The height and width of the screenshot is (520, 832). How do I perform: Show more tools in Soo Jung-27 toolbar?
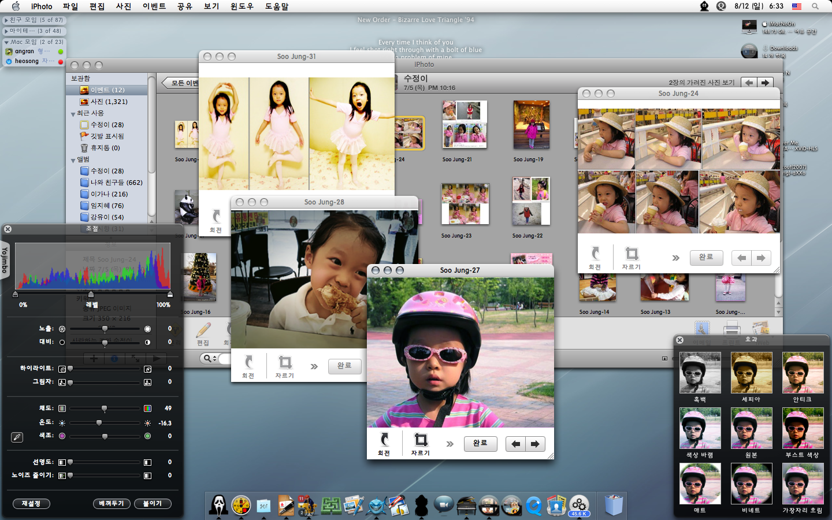[450, 444]
